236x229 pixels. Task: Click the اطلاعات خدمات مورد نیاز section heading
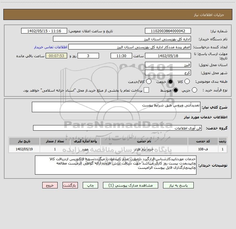[206, 117]
